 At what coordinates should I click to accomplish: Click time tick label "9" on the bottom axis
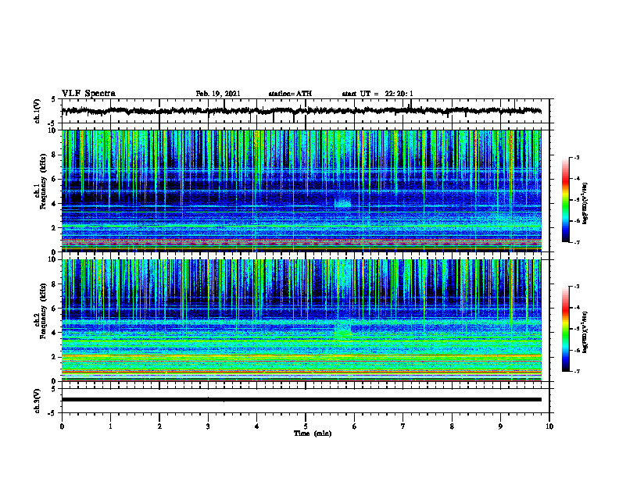[500, 426]
